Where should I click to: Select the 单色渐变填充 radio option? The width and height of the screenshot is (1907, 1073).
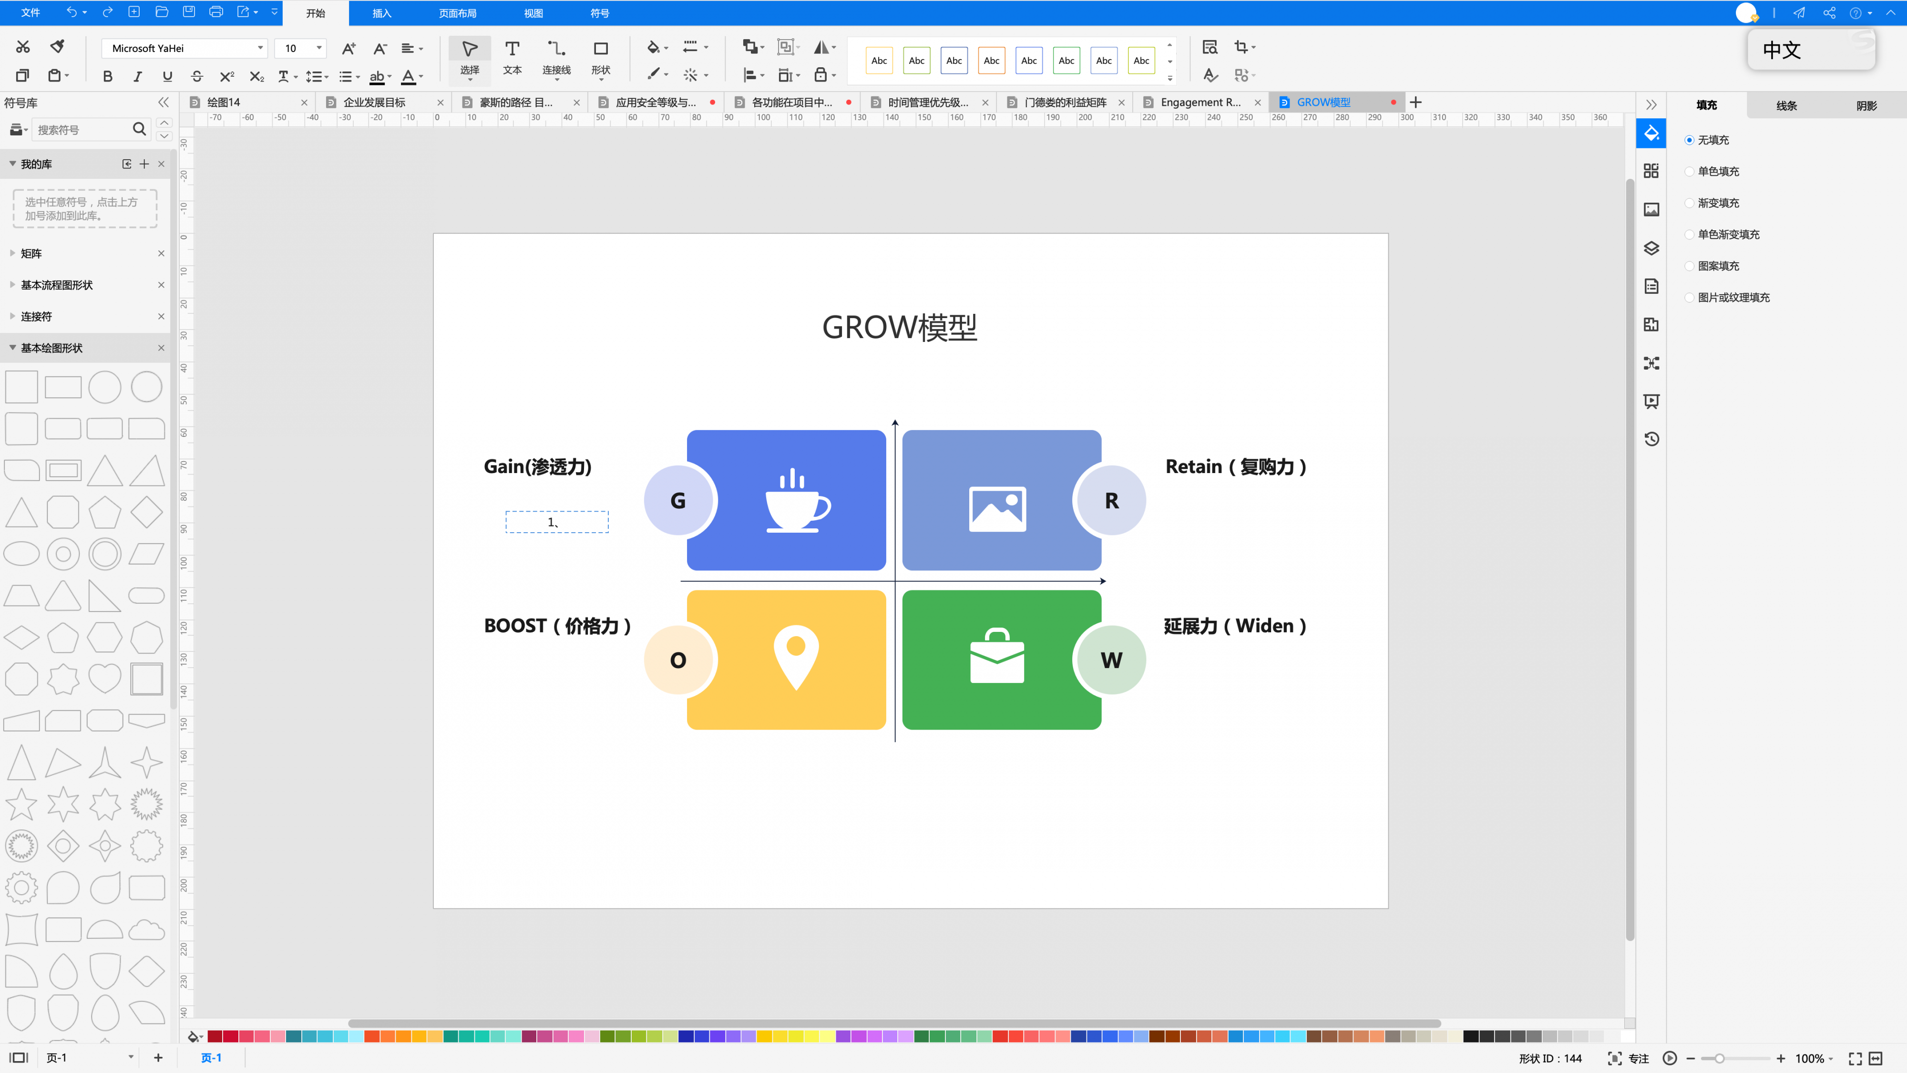point(1689,235)
